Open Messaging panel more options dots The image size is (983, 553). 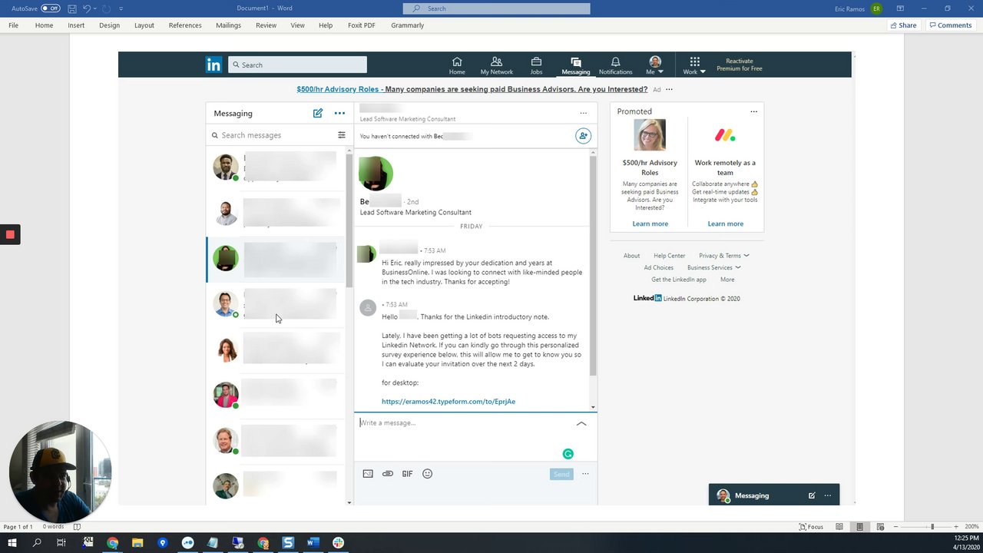pyautogui.click(x=339, y=113)
